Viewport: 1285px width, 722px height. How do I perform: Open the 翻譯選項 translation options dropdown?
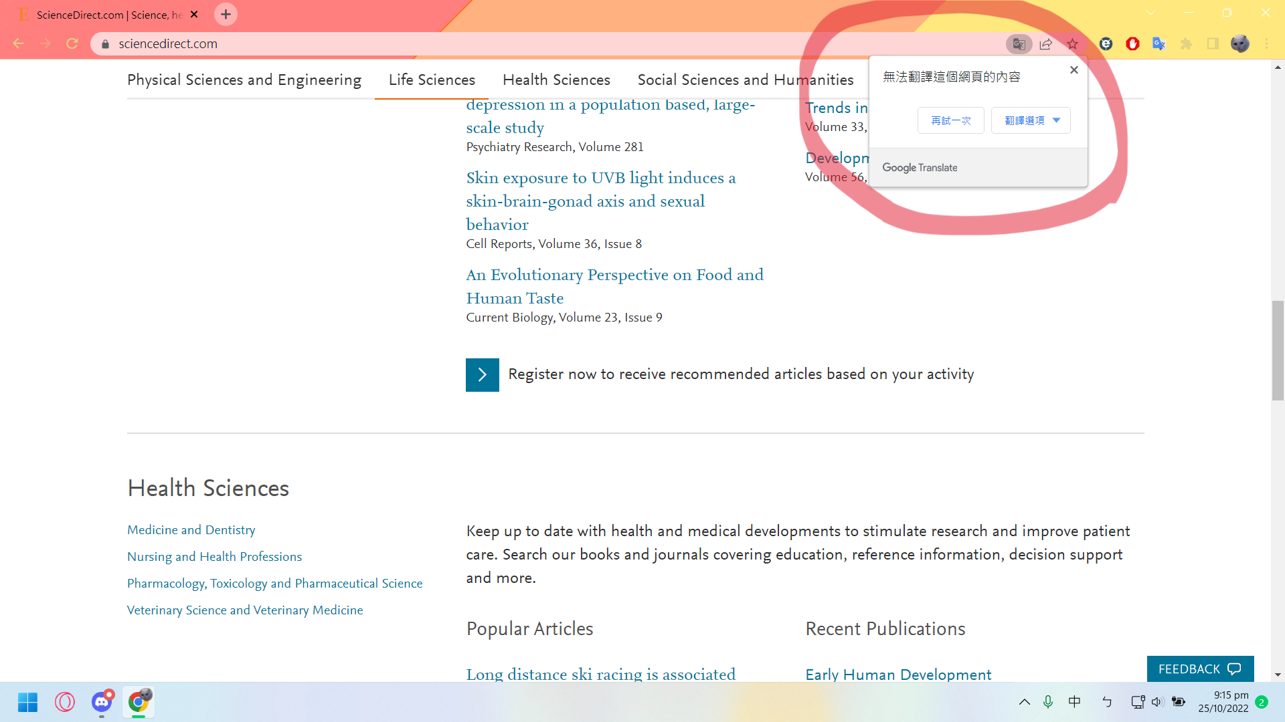click(x=1031, y=120)
